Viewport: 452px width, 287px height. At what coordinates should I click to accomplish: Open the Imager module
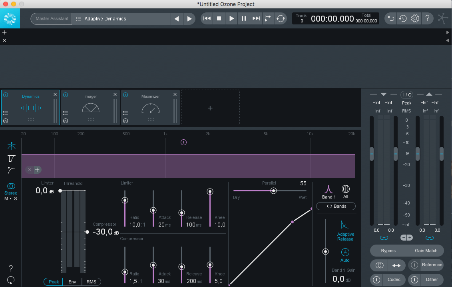pos(90,107)
